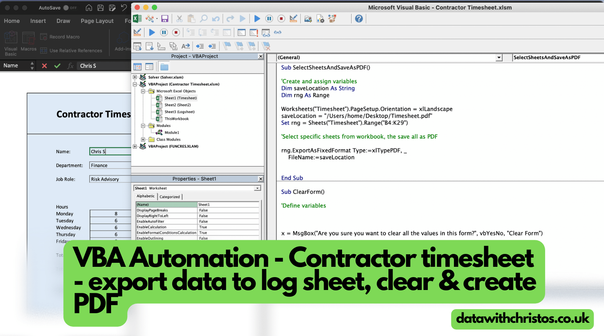Click the Save icon in the VBA toolbar
The image size is (604, 336).
[x=165, y=18]
